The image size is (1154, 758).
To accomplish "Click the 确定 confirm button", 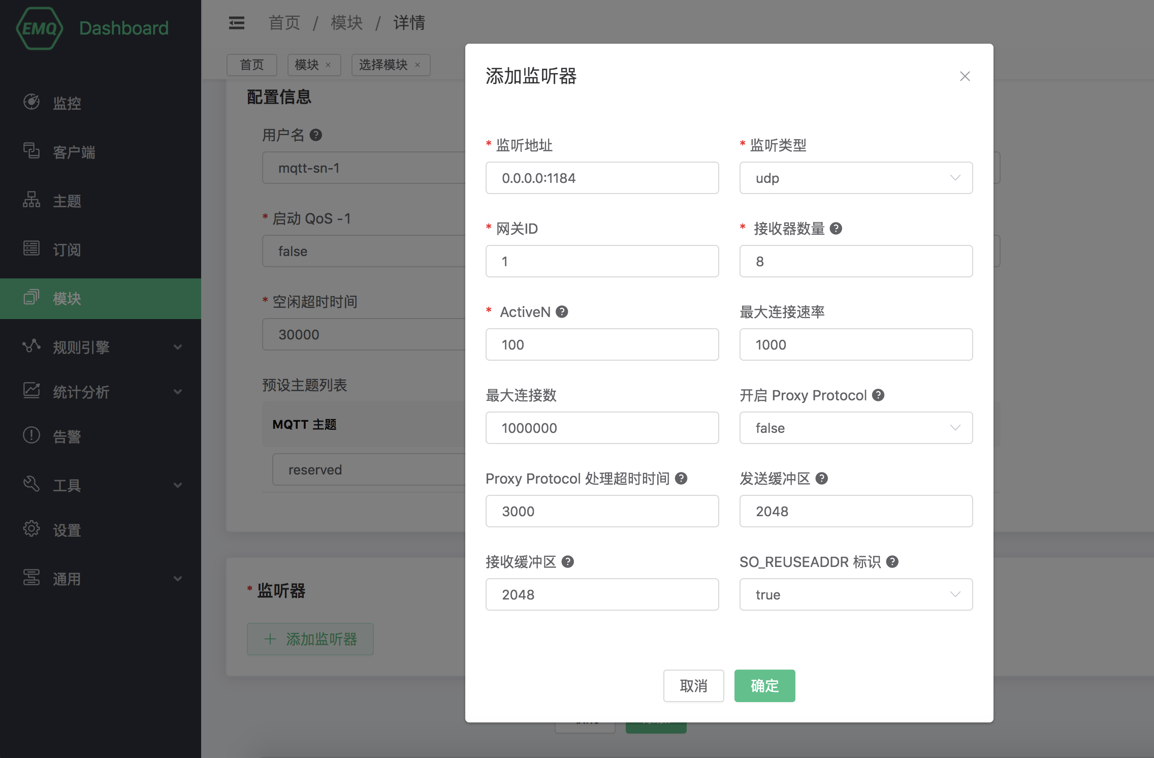I will pyautogui.click(x=764, y=686).
